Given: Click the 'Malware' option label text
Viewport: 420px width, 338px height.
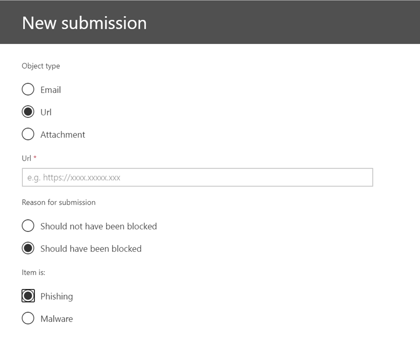Looking at the screenshot, I should click(57, 319).
